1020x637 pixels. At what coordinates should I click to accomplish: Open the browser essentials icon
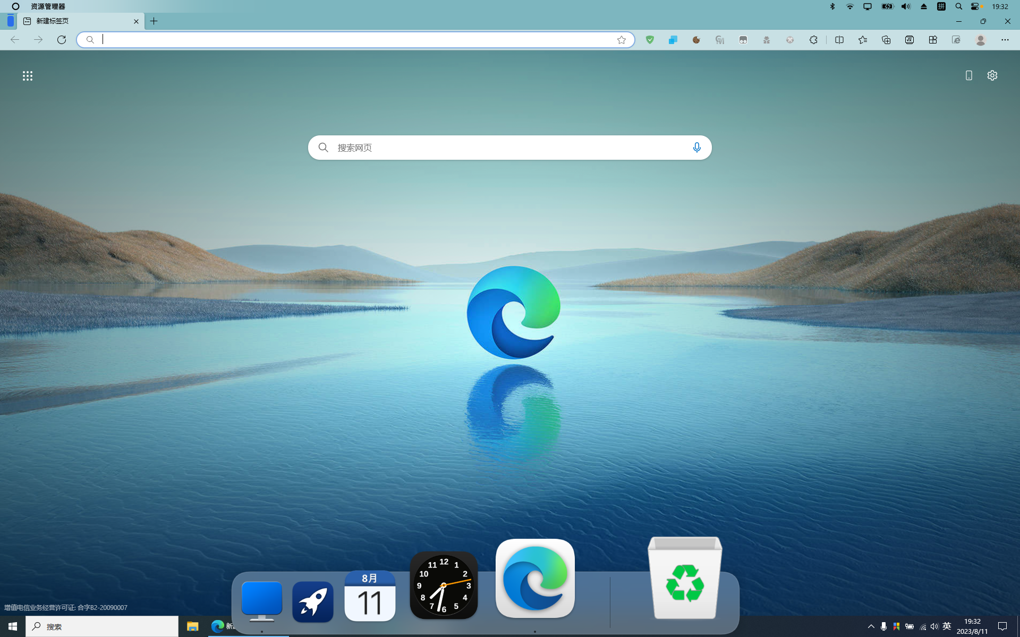click(933, 40)
